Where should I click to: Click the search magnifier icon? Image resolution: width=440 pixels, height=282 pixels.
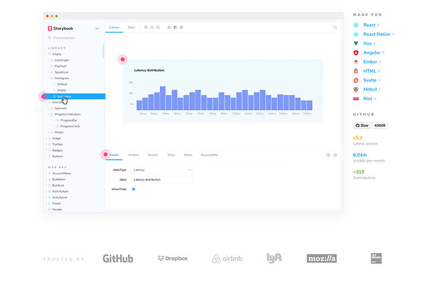click(x=50, y=38)
